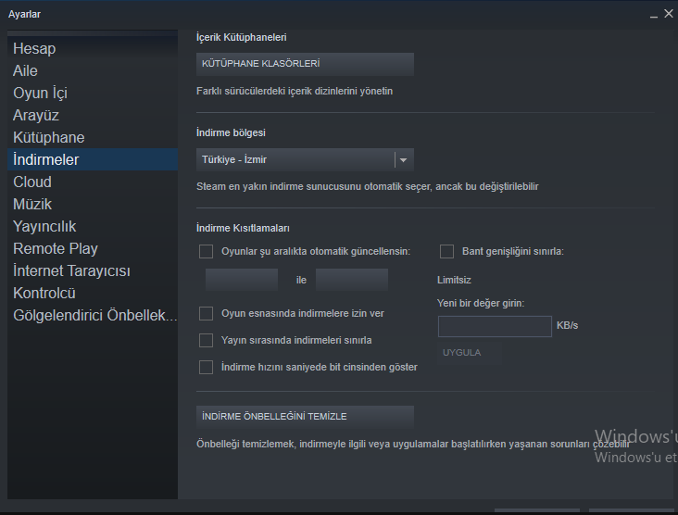The image size is (678, 515).
Task: Click the İndirme bölgesi heading
Action: (231, 132)
